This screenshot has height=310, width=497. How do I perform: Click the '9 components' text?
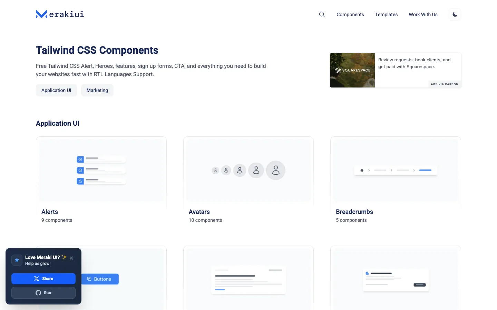click(x=57, y=220)
